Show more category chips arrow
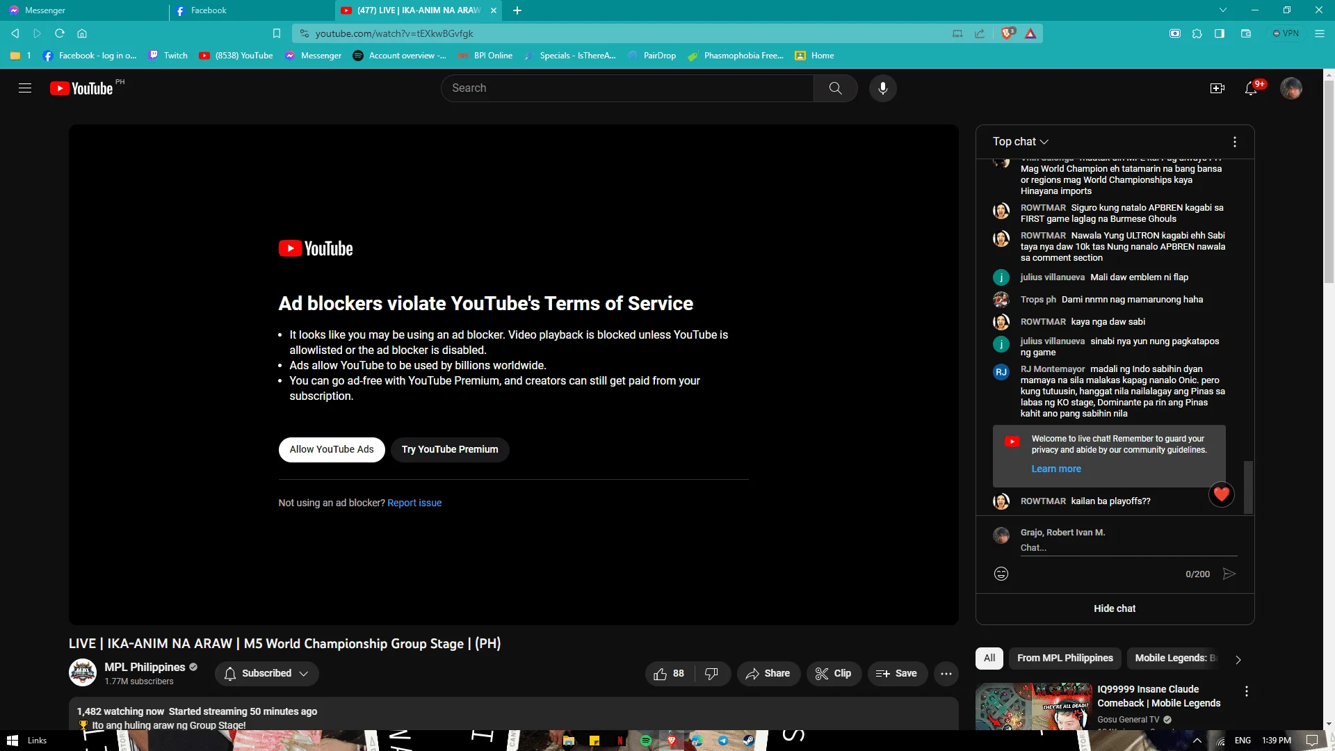Screen dimensions: 1335x751 [x=1238, y=659]
